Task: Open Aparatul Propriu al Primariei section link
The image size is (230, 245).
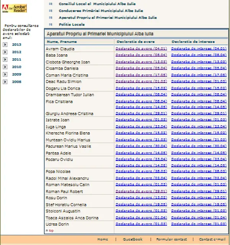Action: [108, 18]
